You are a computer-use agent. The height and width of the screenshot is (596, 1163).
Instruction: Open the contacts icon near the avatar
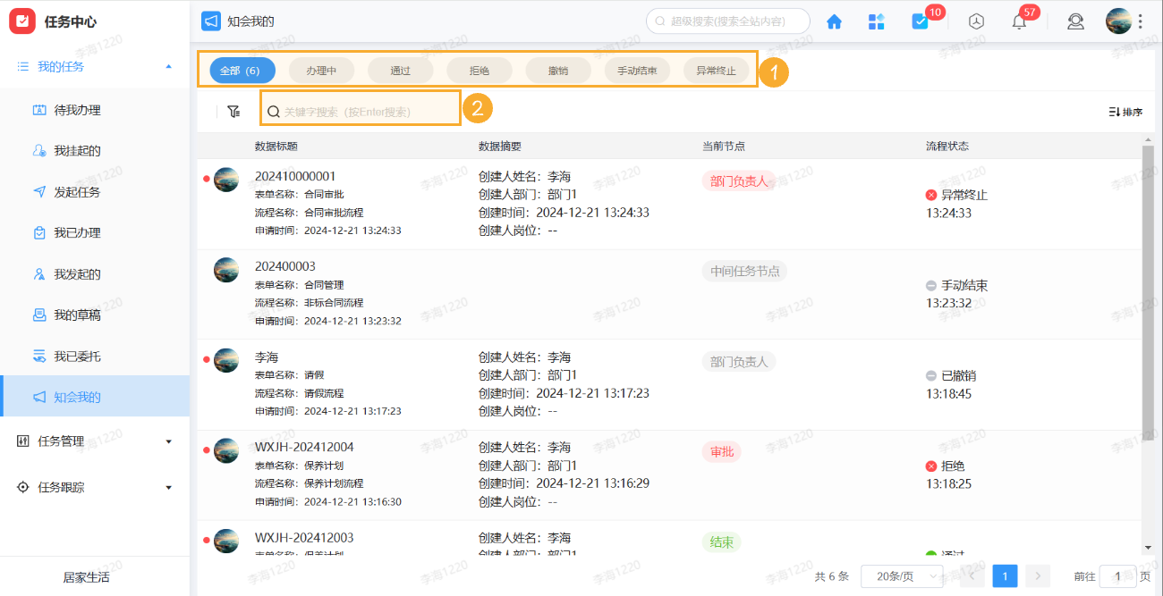1075,21
